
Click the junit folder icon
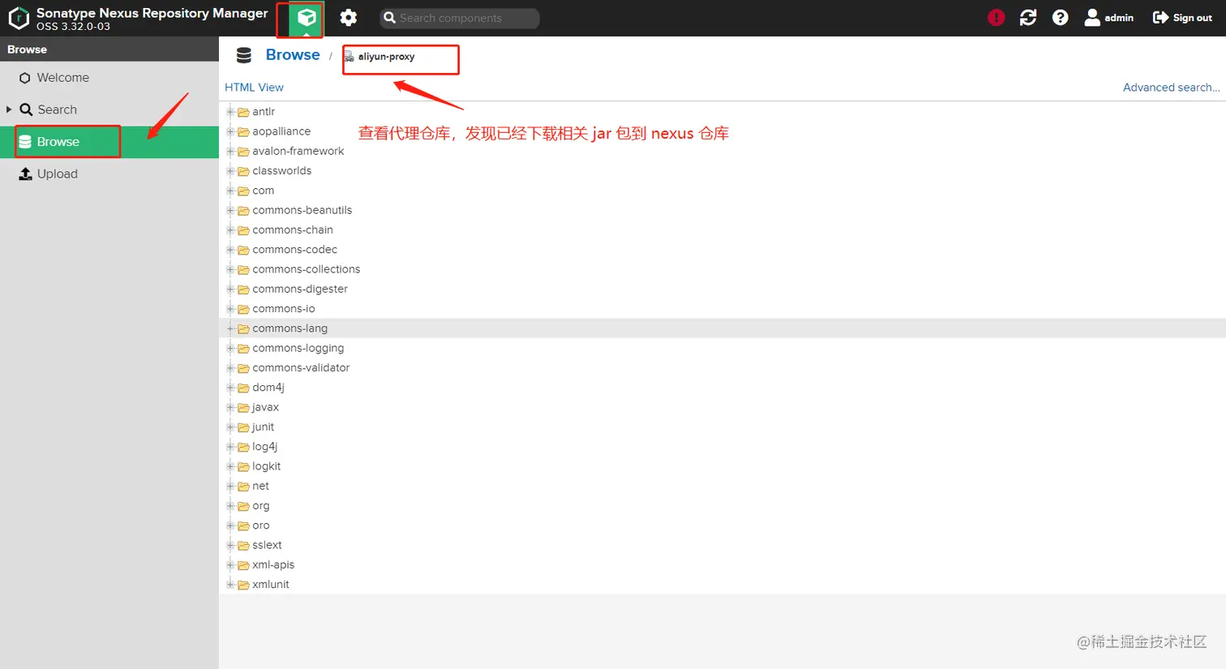tap(243, 427)
